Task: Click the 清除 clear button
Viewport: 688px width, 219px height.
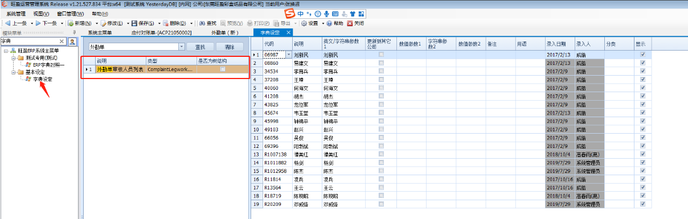Action: [x=230, y=47]
